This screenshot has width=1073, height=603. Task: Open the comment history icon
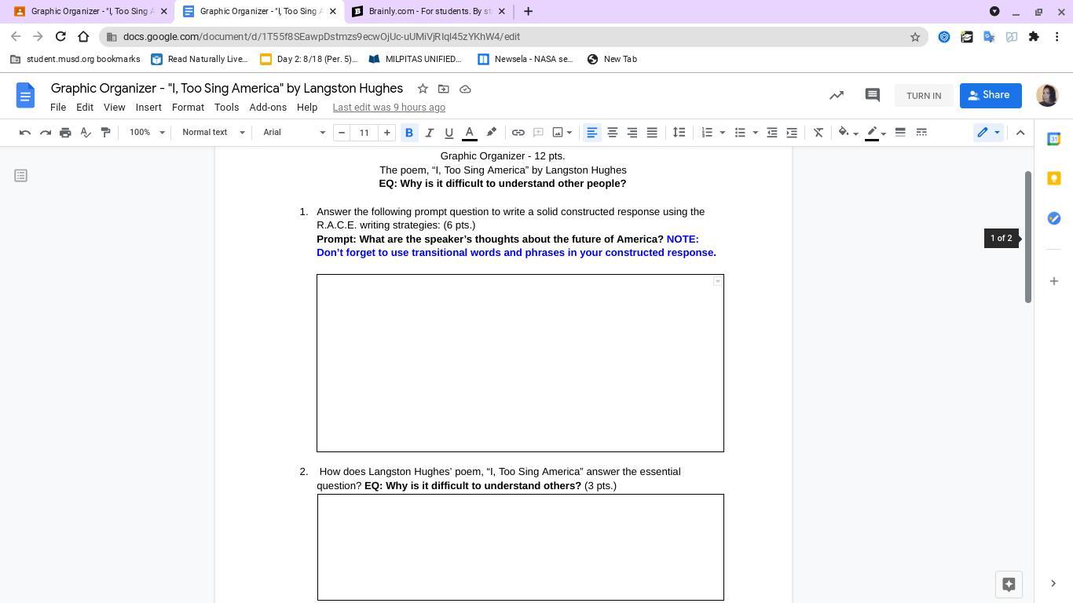[872, 95]
